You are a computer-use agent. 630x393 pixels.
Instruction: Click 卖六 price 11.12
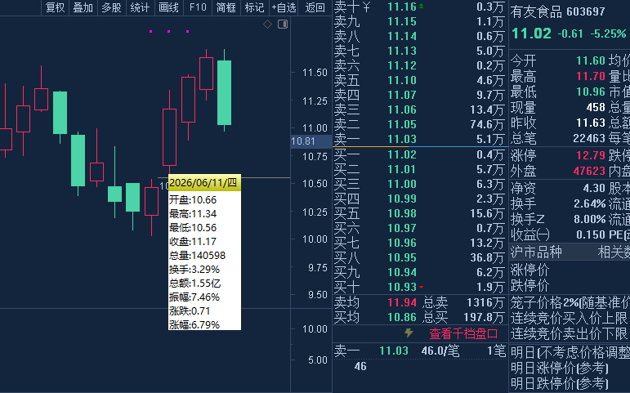click(x=402, y=65)
